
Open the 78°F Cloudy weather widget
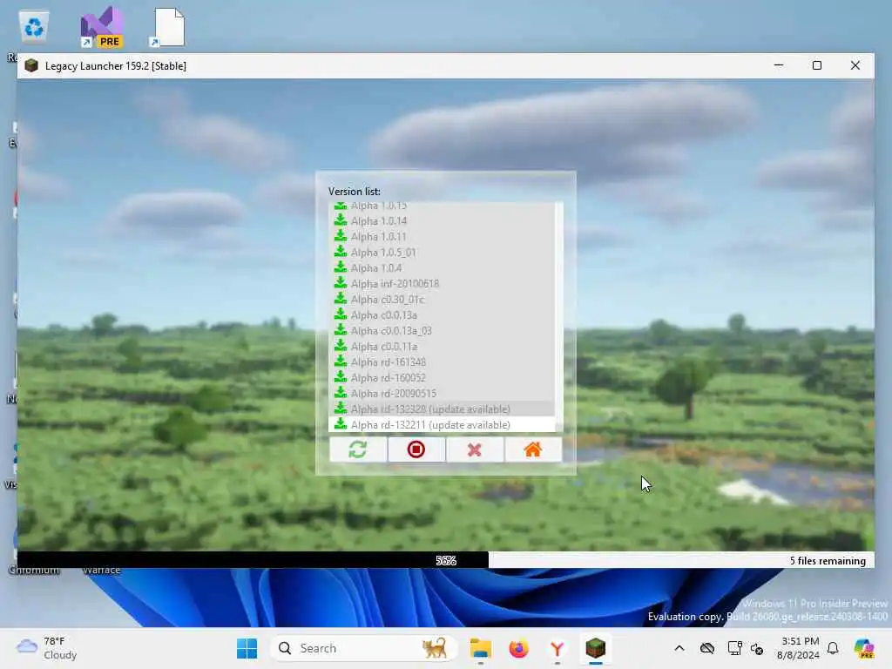point(47,648)
